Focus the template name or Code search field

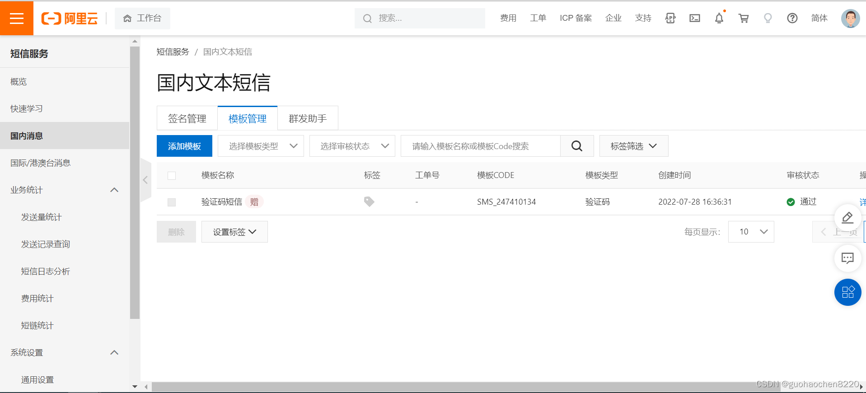tap(481, 146)
